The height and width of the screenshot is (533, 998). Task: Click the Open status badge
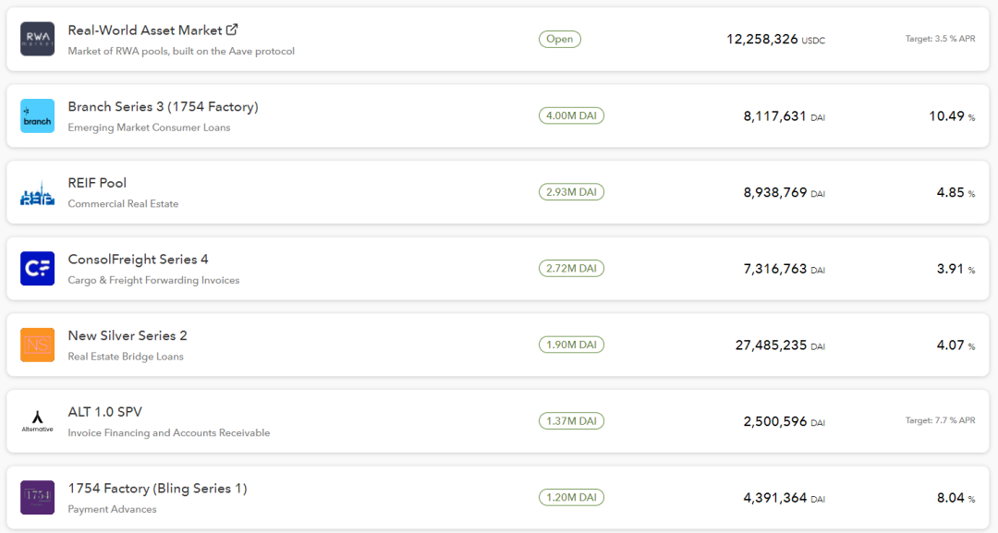pos(559,39)
